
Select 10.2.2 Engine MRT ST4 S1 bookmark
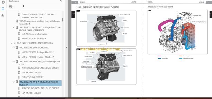point(40,63)
